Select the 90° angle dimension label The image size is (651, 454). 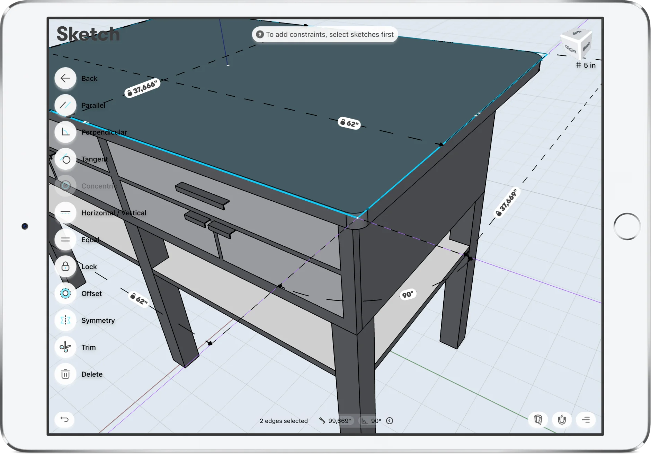pos(408,295)
